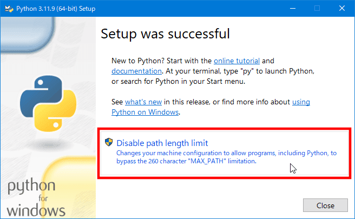This screenshot has height=219, width=355.
Task: Open the documentation link
Action: click(x=136, y=71)
